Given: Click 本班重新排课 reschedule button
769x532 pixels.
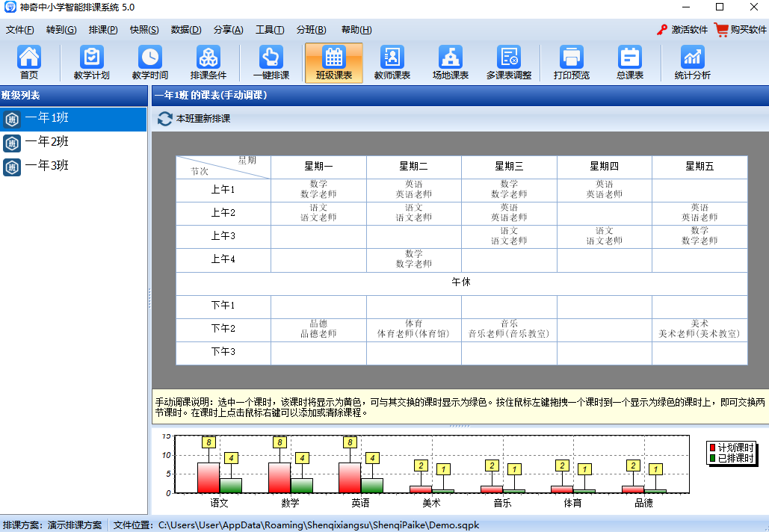Looking at the screenshot, I should point(194,119).
